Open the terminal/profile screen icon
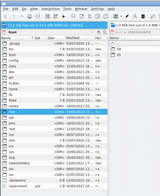Viewport: 160px width, 196px height. (x=116, y=16)
